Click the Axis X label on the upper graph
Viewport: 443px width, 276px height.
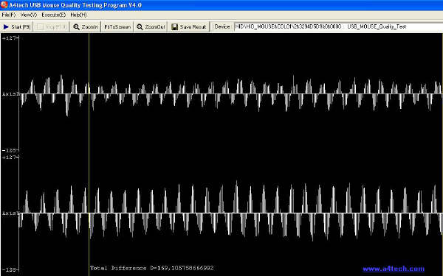point(10,94)
